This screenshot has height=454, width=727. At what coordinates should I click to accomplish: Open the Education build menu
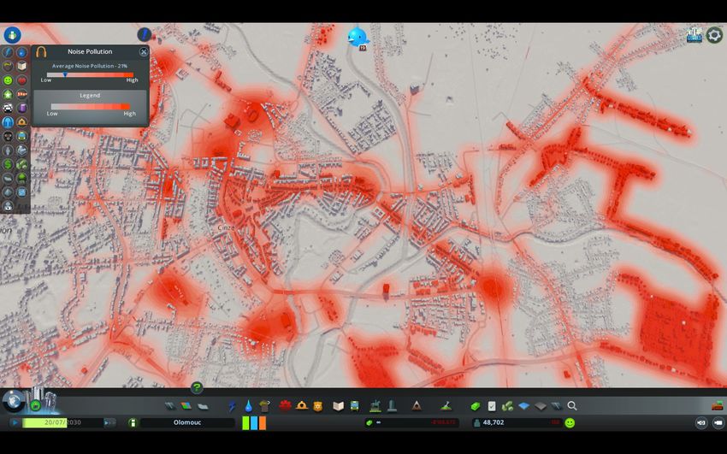(339, 406)
